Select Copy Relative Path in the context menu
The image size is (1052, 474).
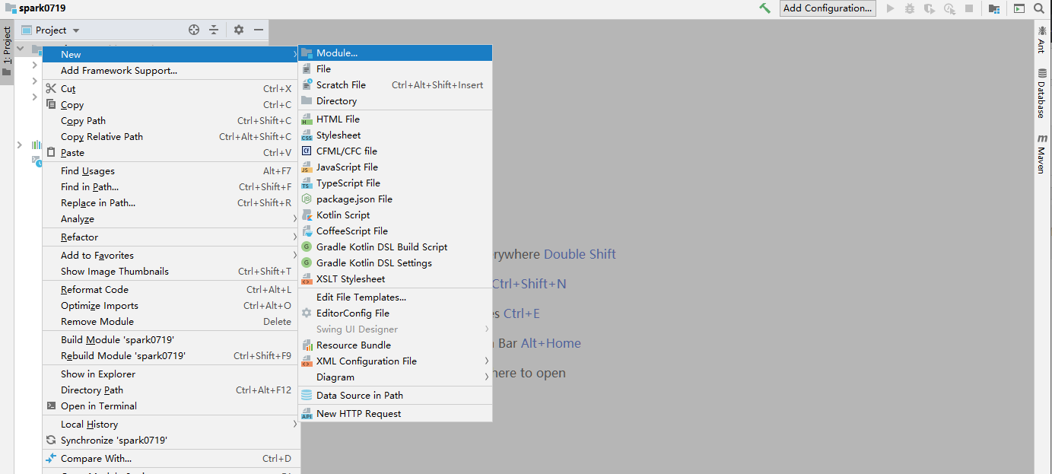[170, 136]
